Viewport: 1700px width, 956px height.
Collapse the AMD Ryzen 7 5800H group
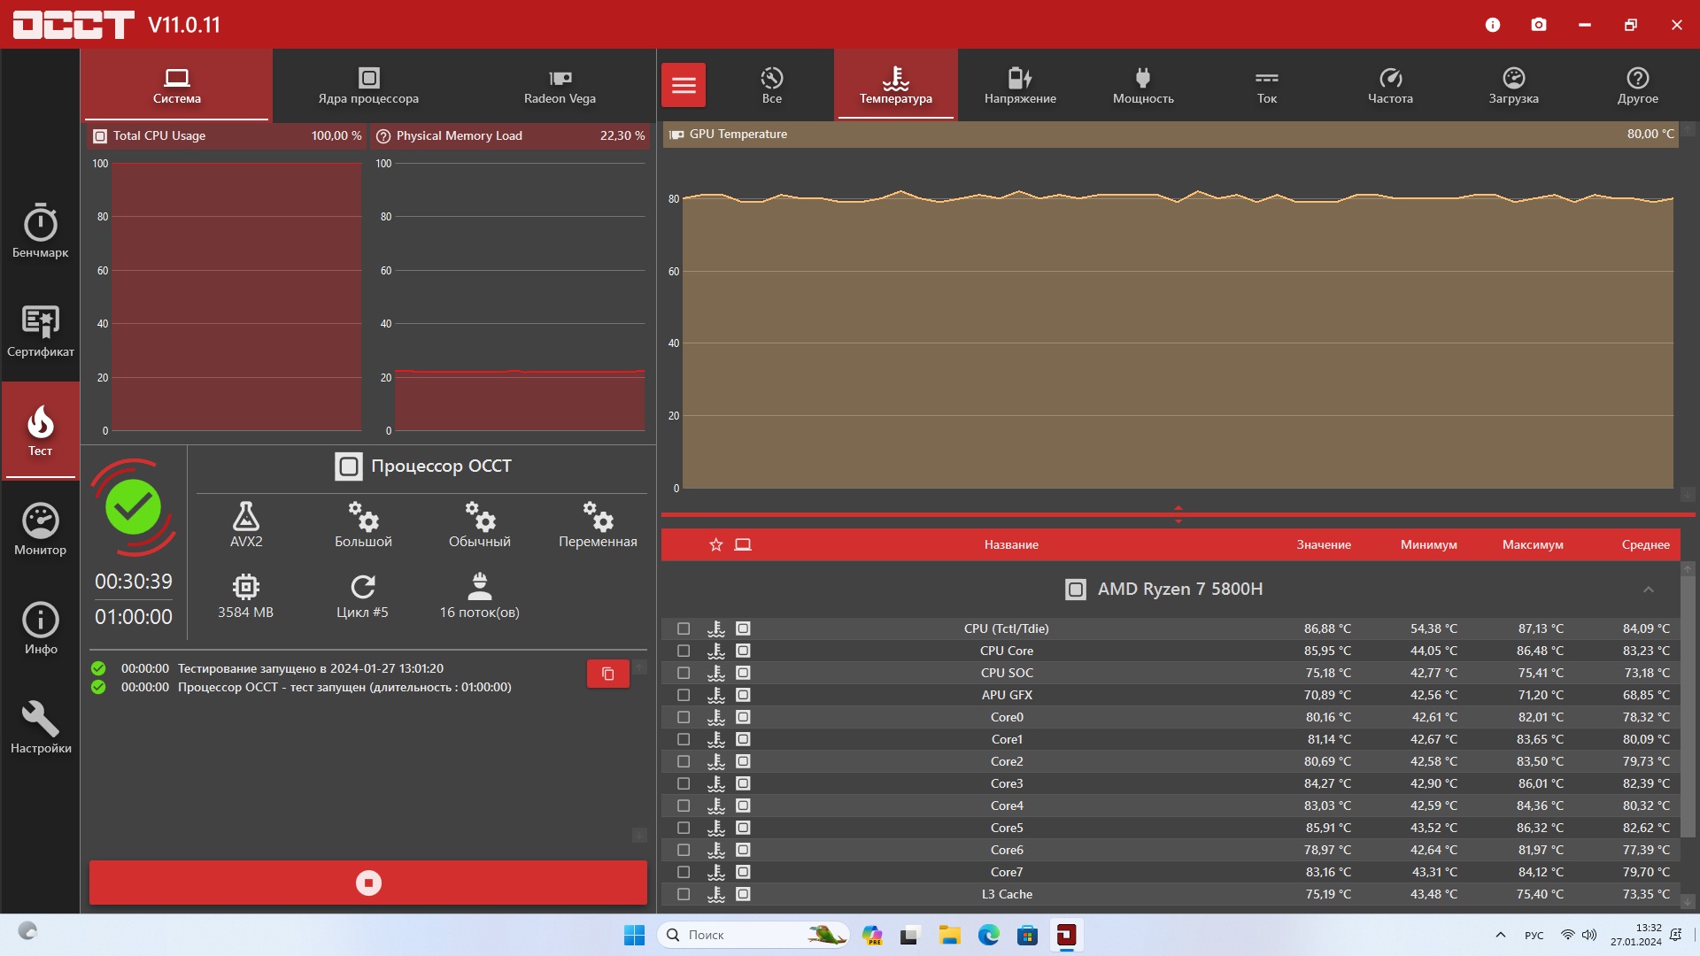coord(1649,590)
